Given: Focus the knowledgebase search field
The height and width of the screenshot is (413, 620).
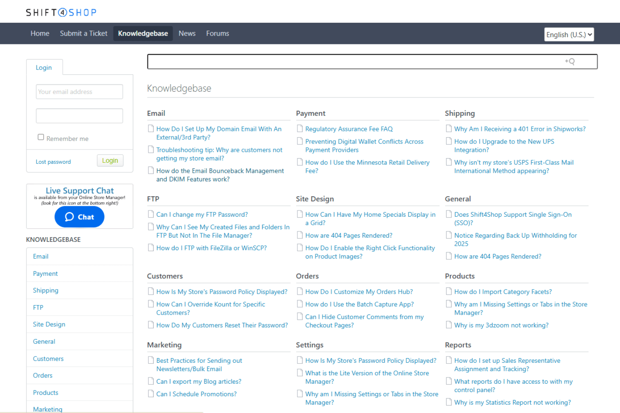Looking at the screenshot, I should 372,62.
